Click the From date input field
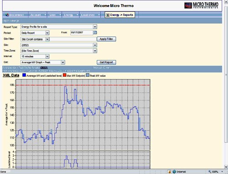This screenshot has height=174, width=228. pyautogui.click(x=82, y=32)
